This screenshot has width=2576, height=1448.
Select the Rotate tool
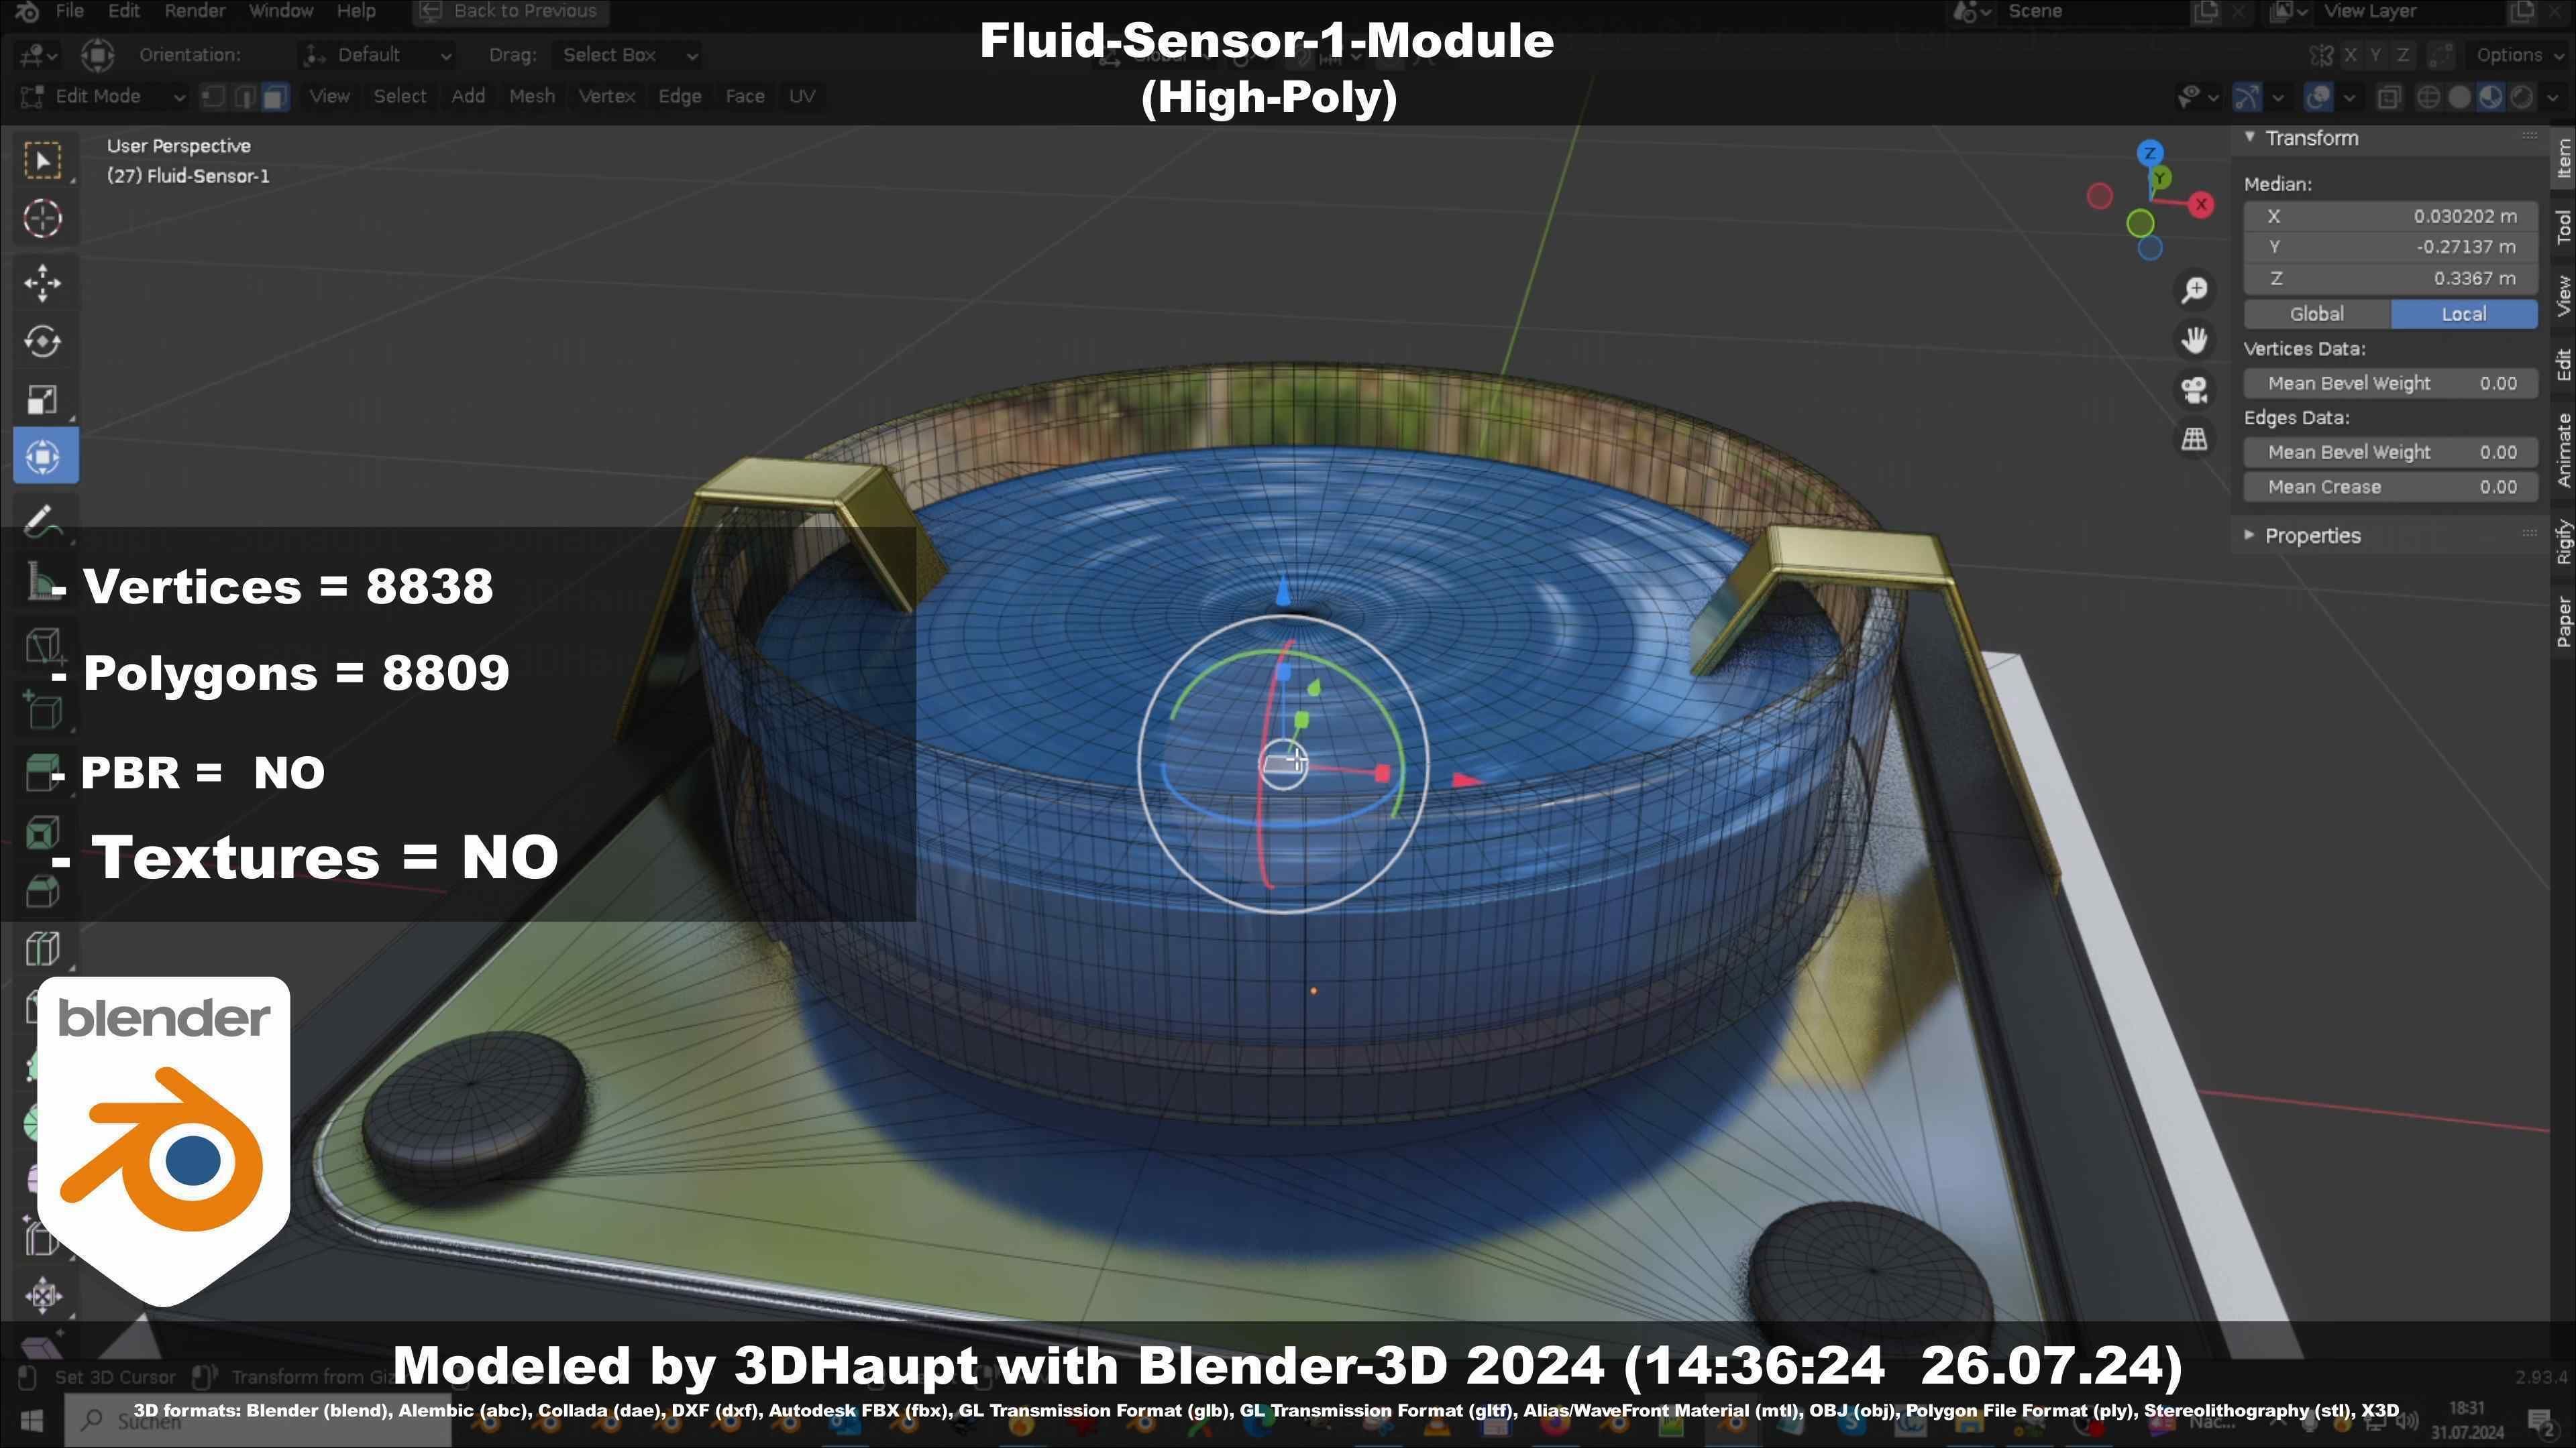pos(43,342)
